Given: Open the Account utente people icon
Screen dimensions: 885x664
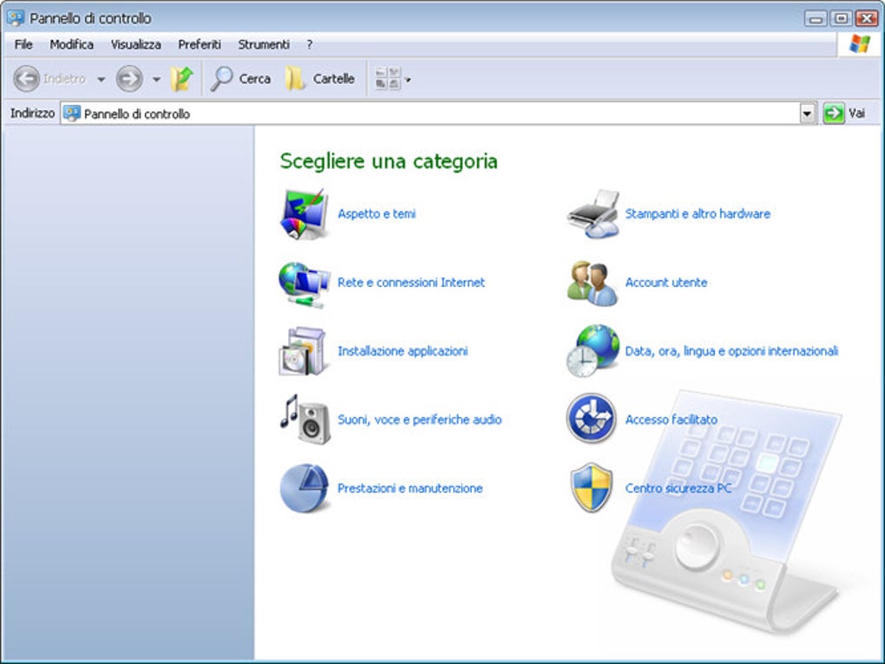Looking at the screenshot, I should 592,283.
